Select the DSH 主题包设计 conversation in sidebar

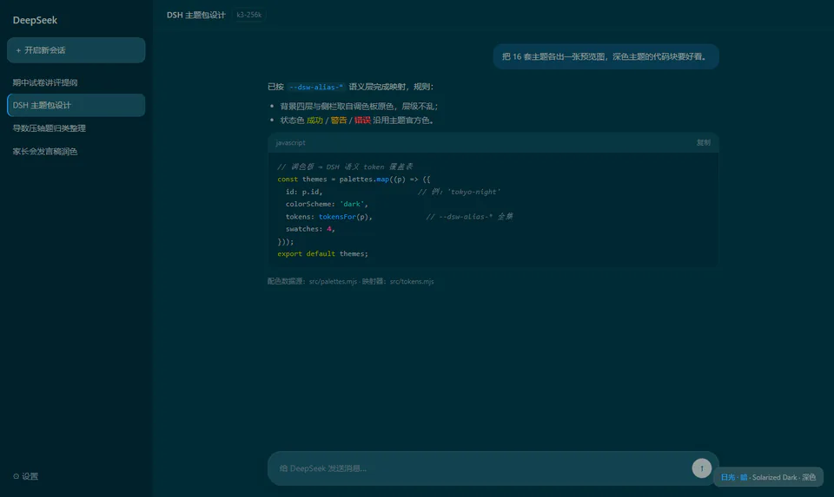(76, 105)
